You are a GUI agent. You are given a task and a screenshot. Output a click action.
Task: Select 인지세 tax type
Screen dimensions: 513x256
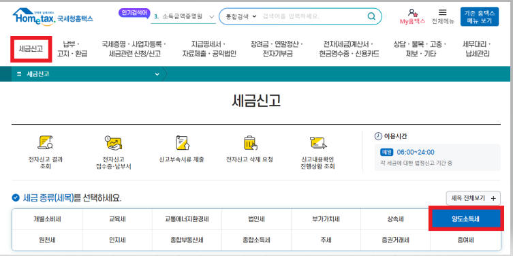(117, 240)
